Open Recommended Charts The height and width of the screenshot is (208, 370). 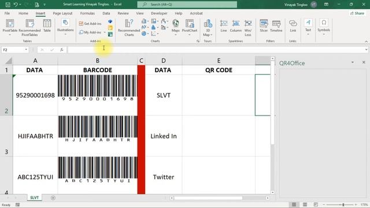click(x=129, y=28)
